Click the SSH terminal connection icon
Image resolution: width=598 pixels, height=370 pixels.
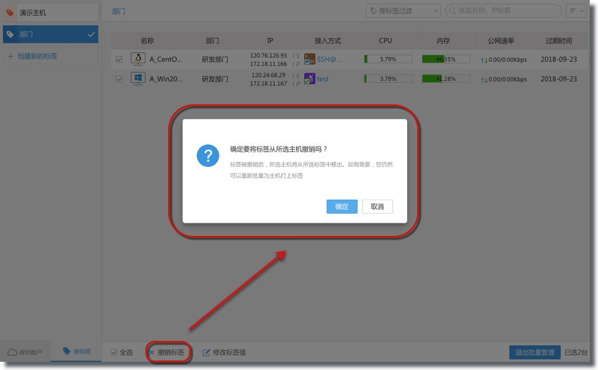pos(309,59)
